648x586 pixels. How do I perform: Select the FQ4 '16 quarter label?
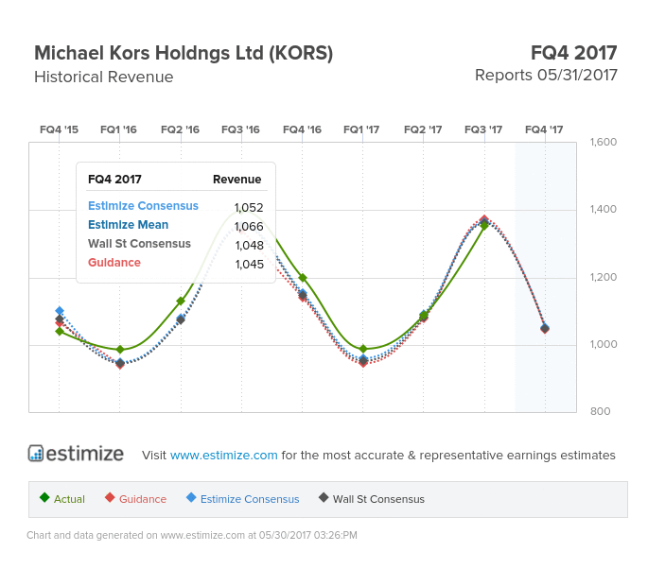[302, 129]
